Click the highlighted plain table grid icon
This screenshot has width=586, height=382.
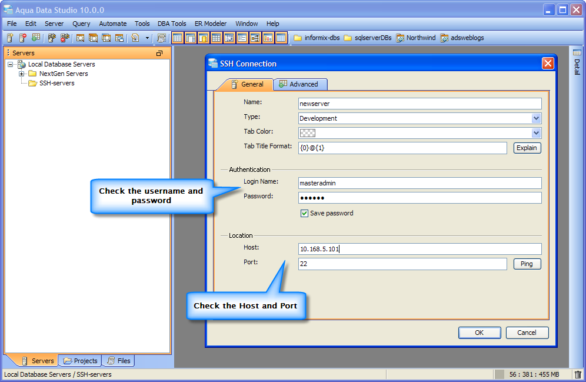pos(216,38)
